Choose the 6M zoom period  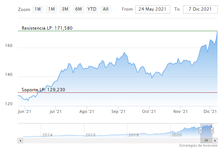click(x=78, y=9)
